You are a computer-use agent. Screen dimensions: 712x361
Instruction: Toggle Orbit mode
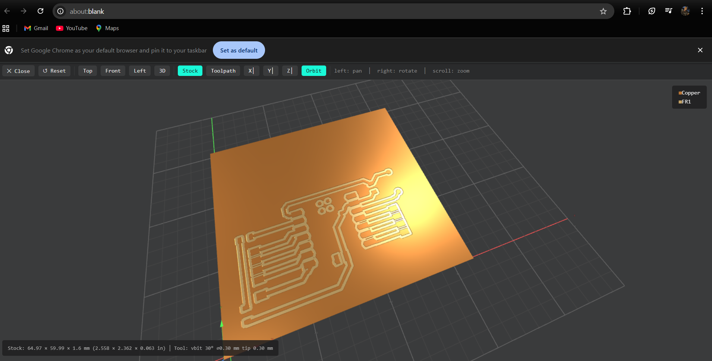point(314,71)
